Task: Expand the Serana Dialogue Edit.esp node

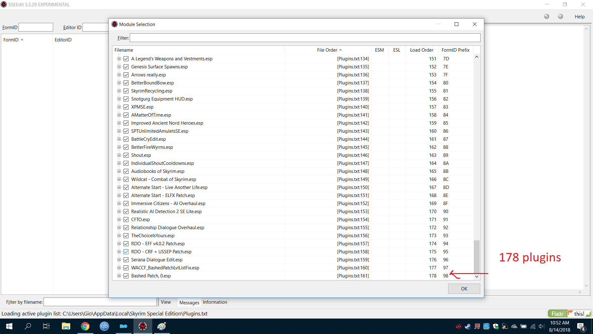Action: click(x=119, y=260)
